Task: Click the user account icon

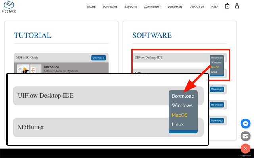Action: [x=237, y=6]
